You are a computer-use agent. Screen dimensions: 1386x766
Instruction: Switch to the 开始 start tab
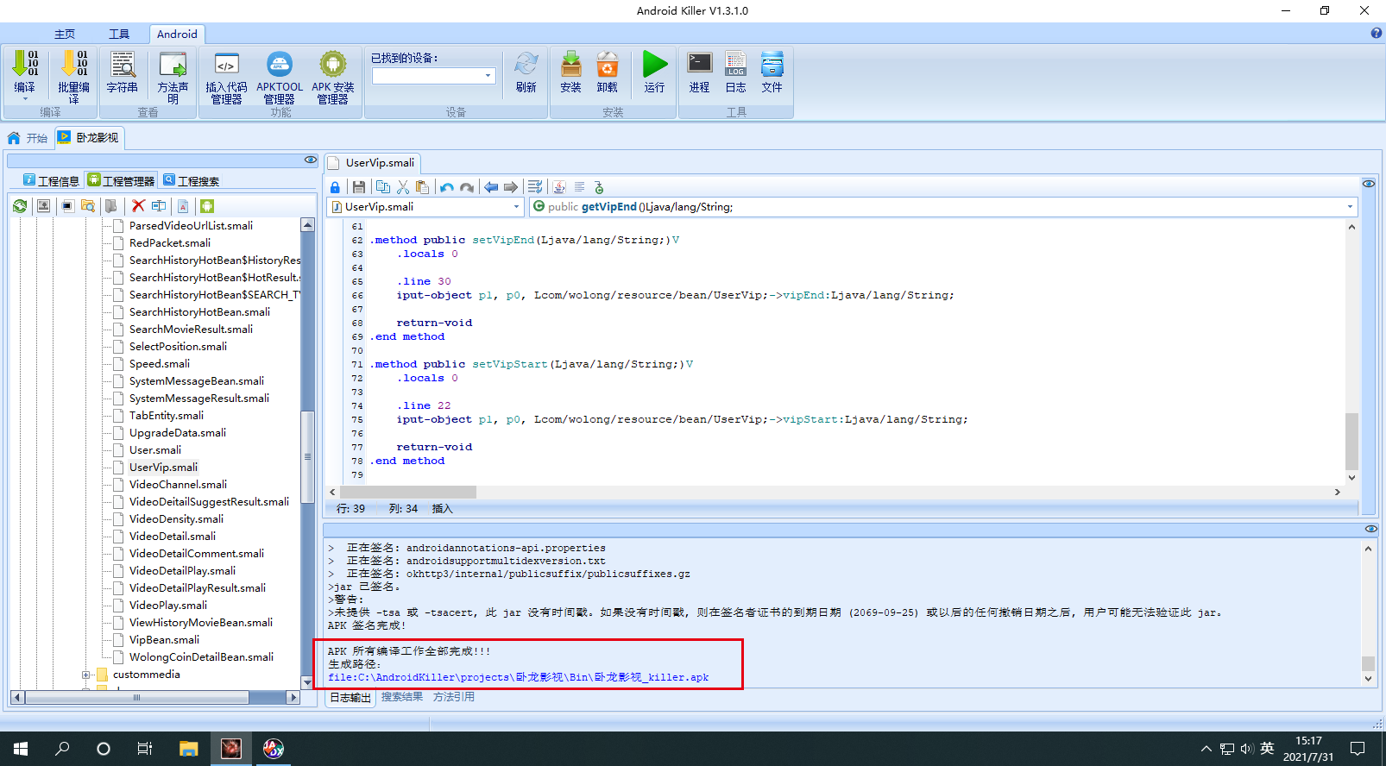tap(28, 138)
